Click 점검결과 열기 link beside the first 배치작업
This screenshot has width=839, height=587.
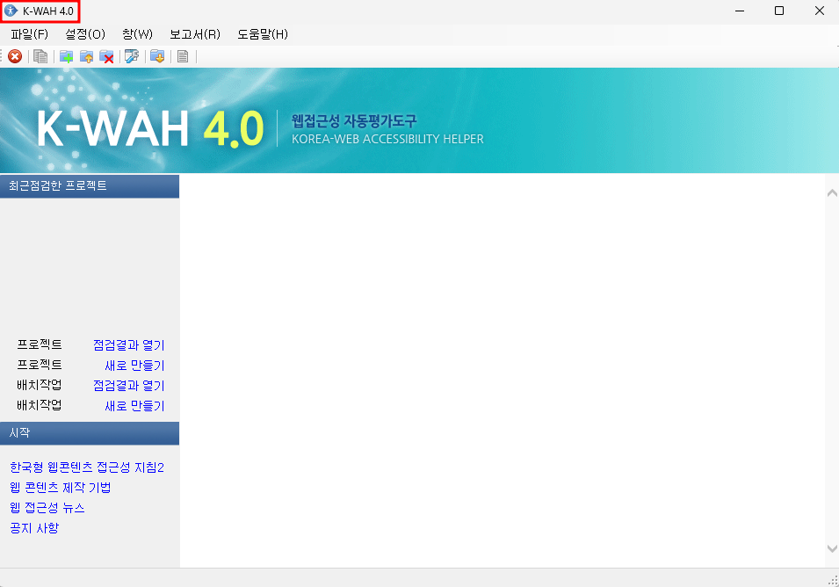(129, 385)
